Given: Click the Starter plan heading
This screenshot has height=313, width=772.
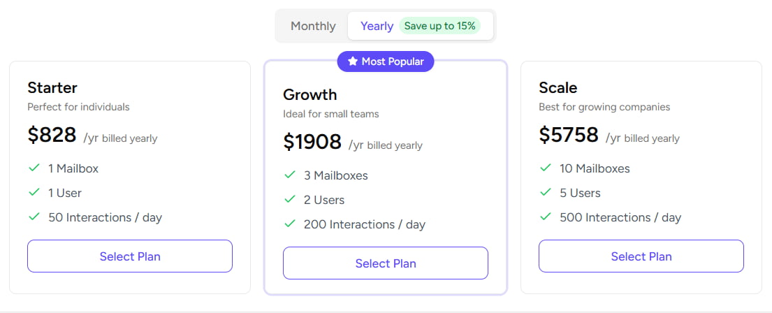Looking at the screenshot, I should tap(52, 87).
